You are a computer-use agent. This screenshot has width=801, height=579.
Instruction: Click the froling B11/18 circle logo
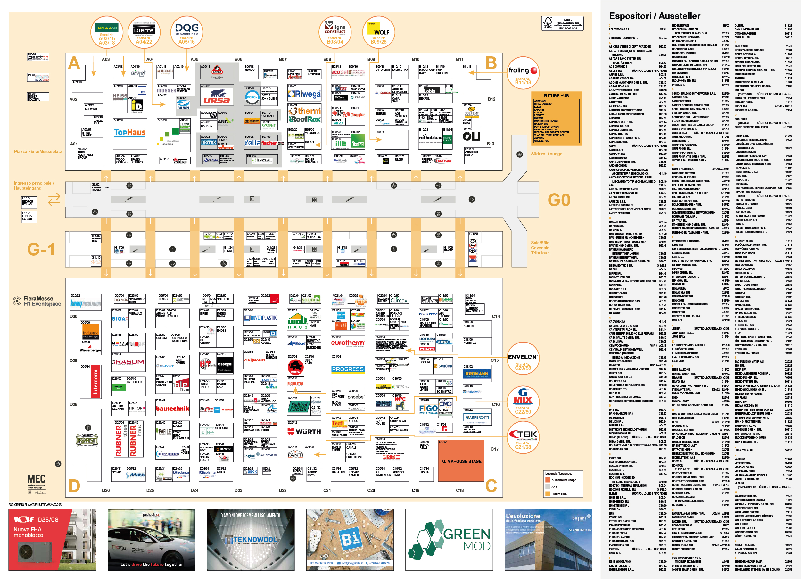[523, 72]
